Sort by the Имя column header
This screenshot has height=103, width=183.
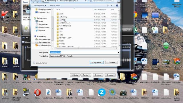(58, 10)
